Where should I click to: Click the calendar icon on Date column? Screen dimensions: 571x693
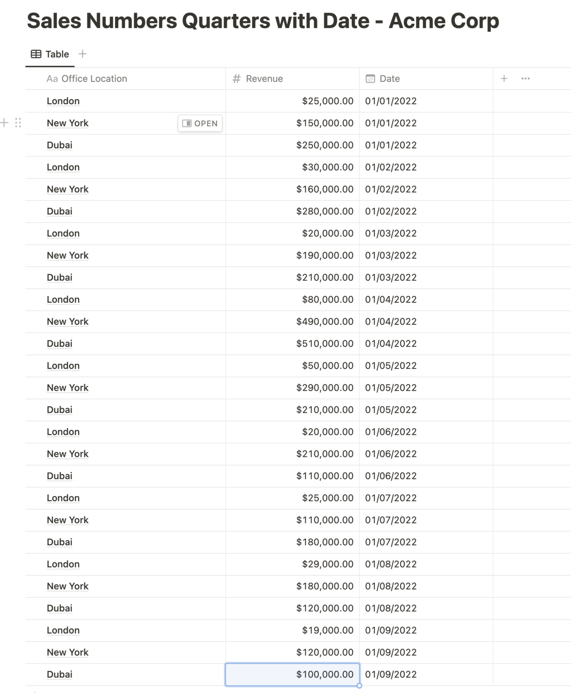[370, 78]
